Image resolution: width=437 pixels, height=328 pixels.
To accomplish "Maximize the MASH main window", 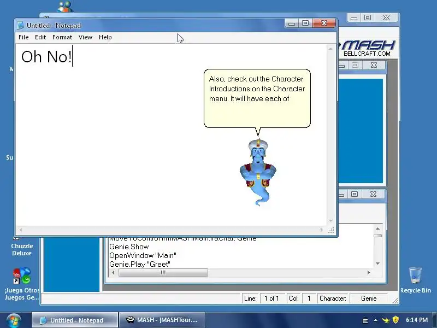I will 368,17.
